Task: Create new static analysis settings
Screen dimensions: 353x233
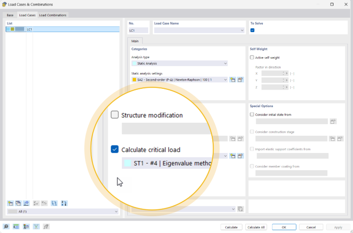Action: 233,80
